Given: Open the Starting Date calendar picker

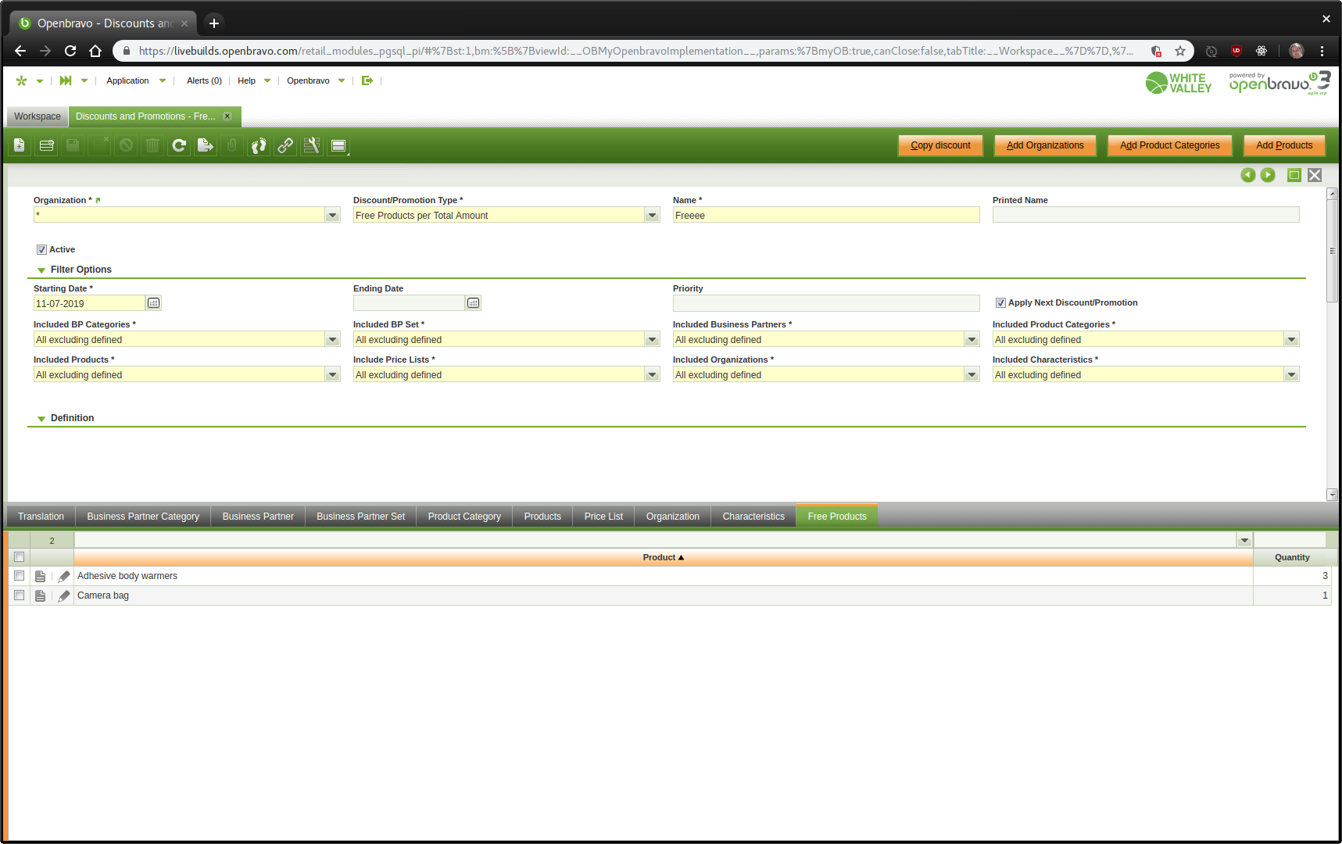Looking at the screenshot, I should pyautogui.click(x=154, y=303).
